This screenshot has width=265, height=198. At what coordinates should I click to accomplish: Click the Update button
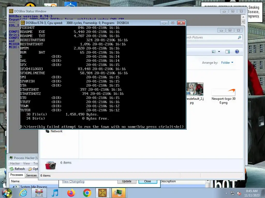click(127, 181)
